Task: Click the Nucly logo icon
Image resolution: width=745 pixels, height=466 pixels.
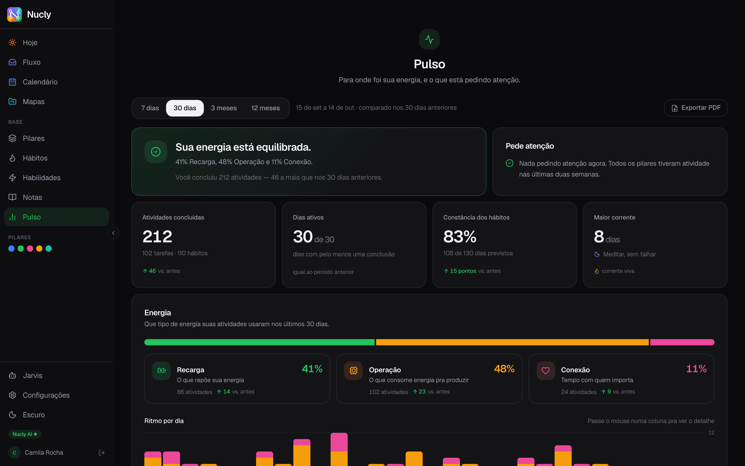Action: tap(14, 14)
